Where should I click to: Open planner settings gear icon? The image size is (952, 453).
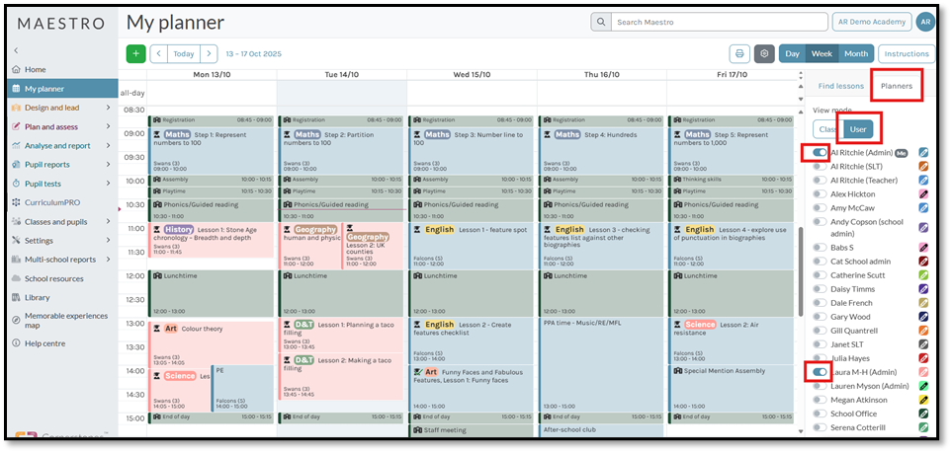(763, 53)
